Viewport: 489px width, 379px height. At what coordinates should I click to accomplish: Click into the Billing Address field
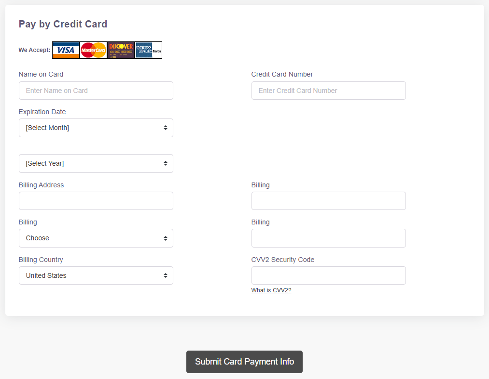coord(96,201)
